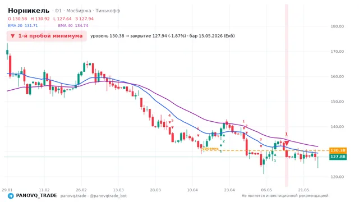
Task: Click the 11.02 date axis label
Action: click(x=44, y=190)
